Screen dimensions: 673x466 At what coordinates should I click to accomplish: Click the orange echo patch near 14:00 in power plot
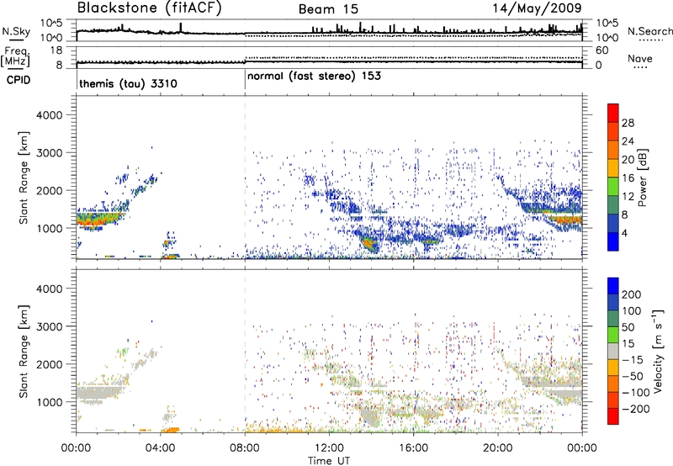click(x=369, y=245)
